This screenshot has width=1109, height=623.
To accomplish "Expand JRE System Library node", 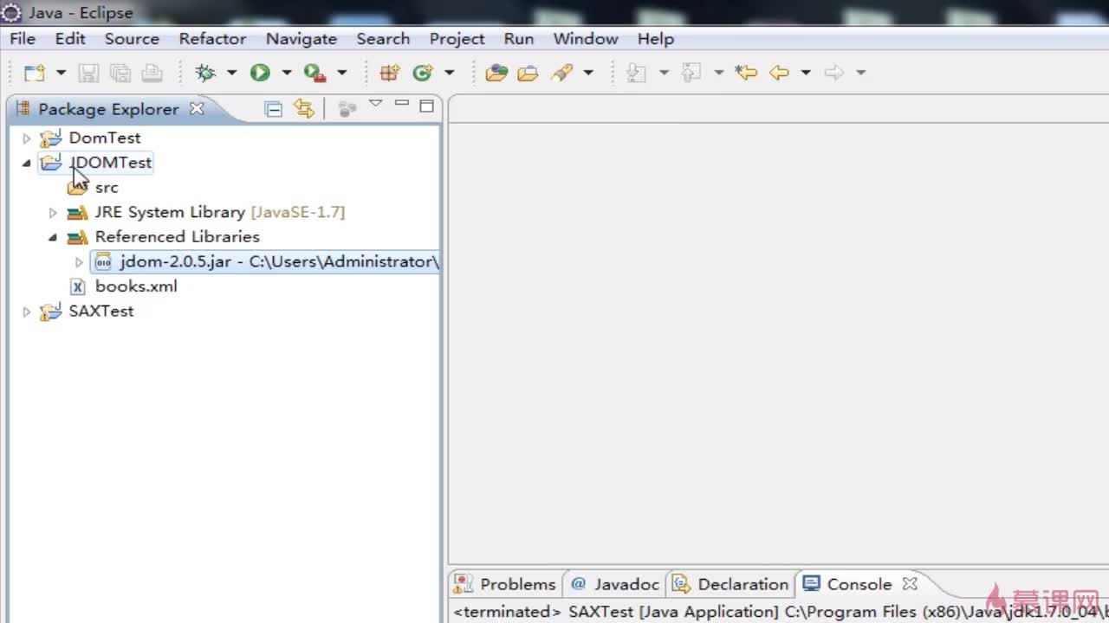I will point(52,212).
